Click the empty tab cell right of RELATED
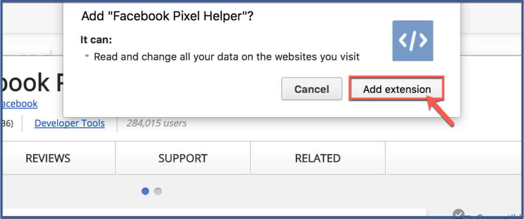Screen dimensions: 524x219 tap(454, 158)
